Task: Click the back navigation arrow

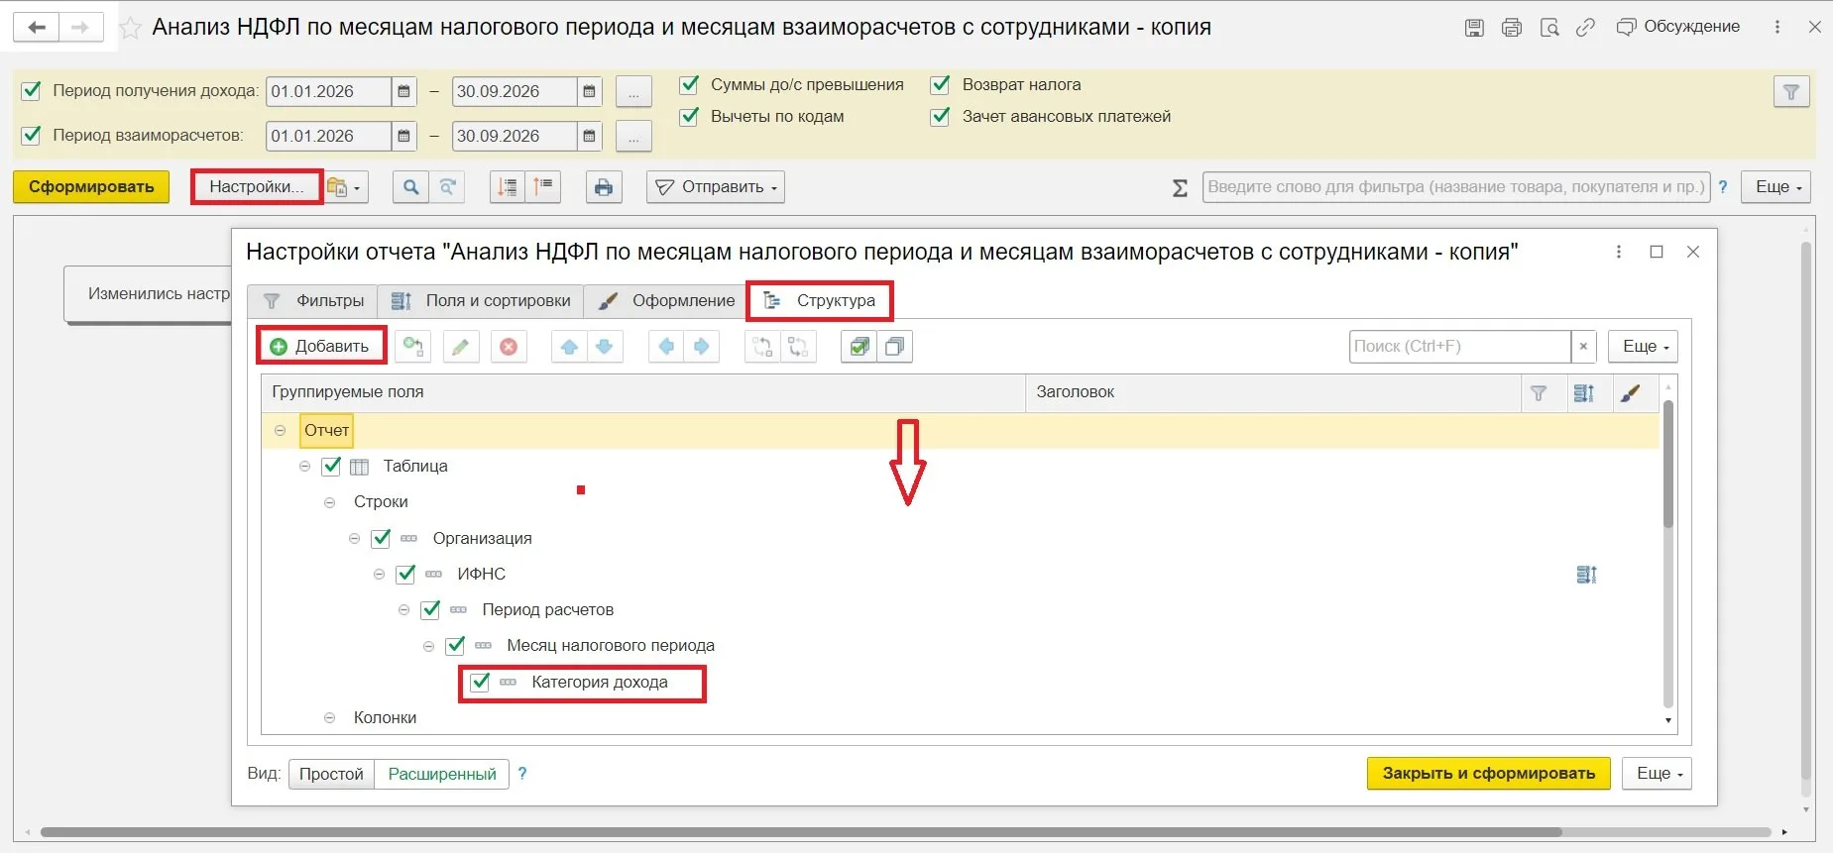Action: point(37,27)
